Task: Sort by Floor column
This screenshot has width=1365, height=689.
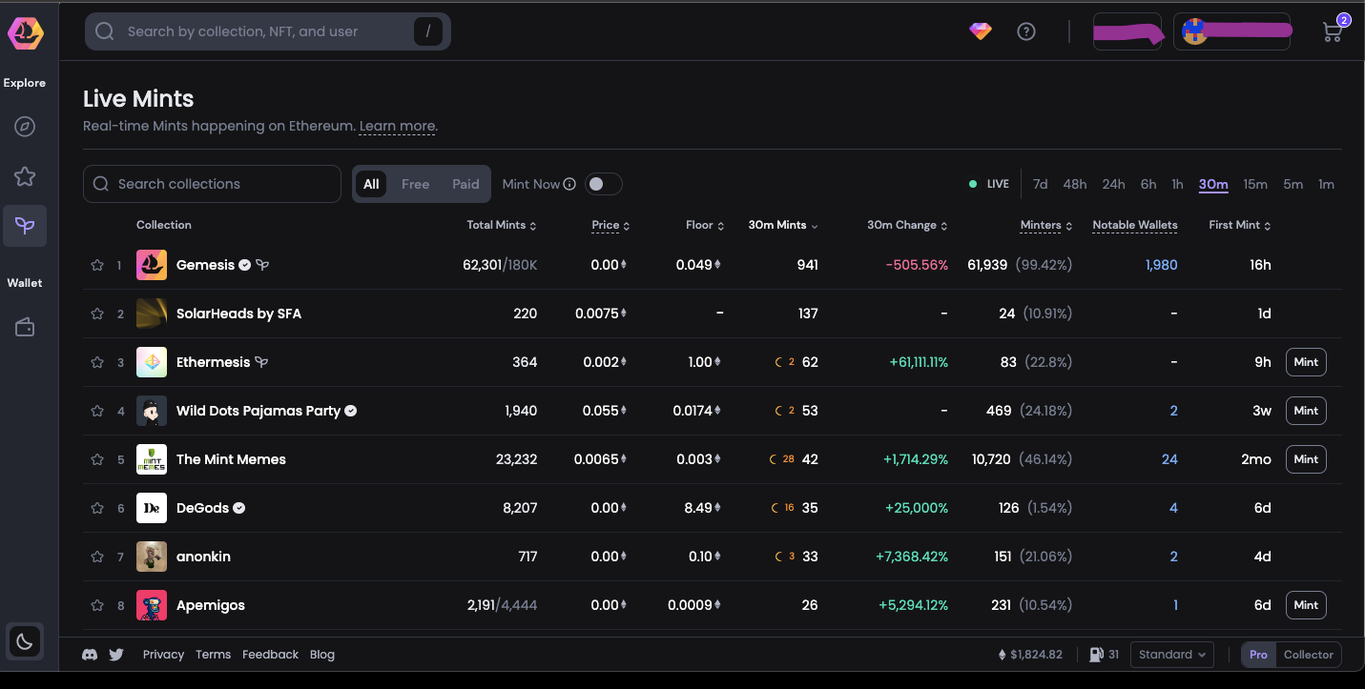Action: click(705, 225)
